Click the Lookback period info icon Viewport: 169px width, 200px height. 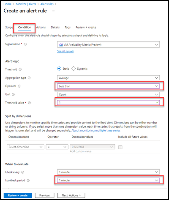28,181
